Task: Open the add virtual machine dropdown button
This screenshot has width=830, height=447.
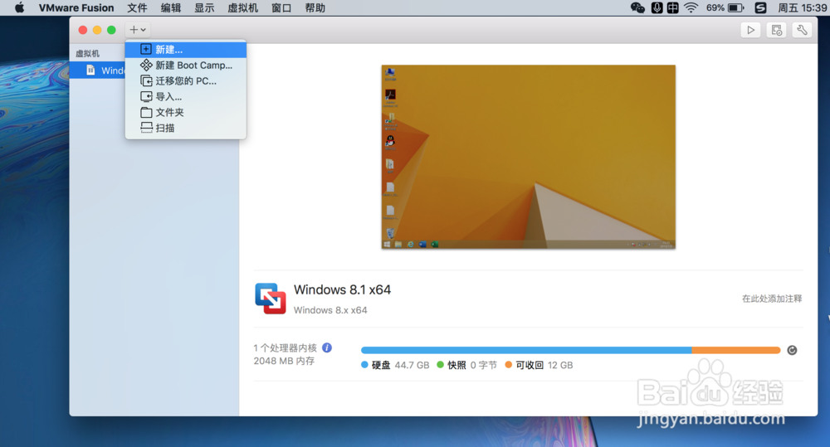Action: coord(138,30)
